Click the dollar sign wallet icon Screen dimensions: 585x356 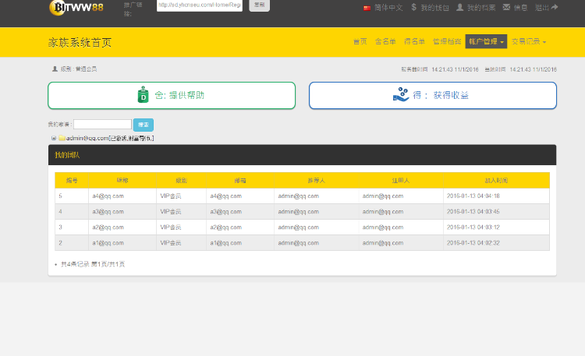click(413, 8)
